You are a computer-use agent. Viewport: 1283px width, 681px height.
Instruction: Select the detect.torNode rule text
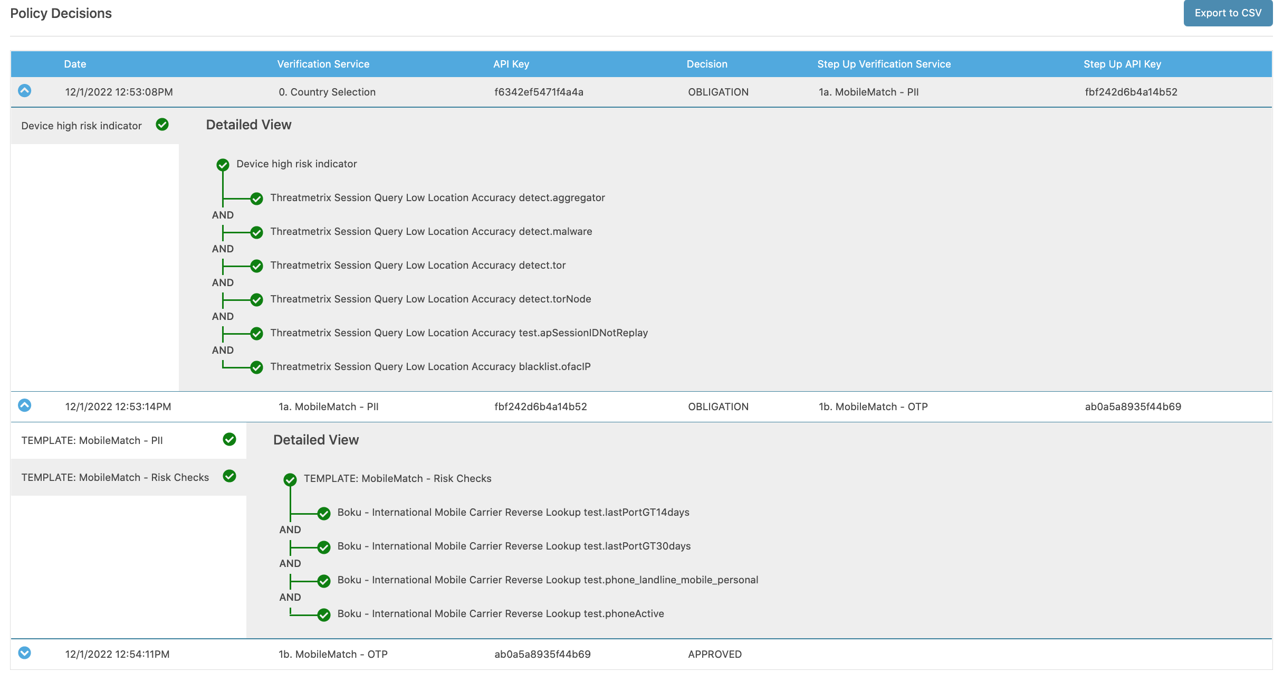point(430,299)
